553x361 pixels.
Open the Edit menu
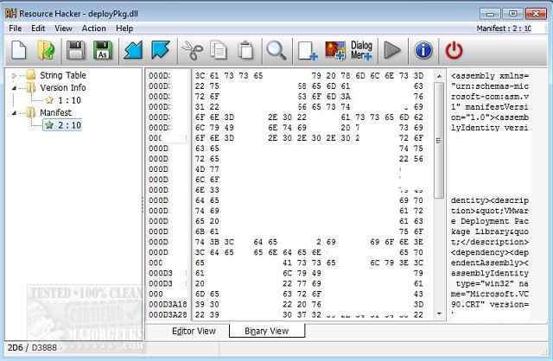pos(38,28)
